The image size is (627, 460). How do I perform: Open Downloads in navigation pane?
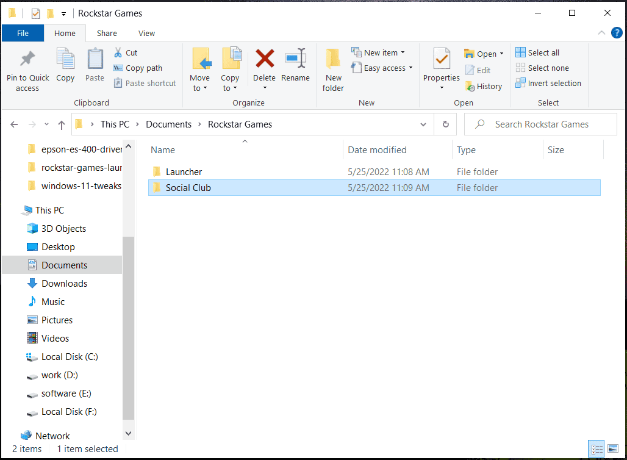click(x=65, y=284)
